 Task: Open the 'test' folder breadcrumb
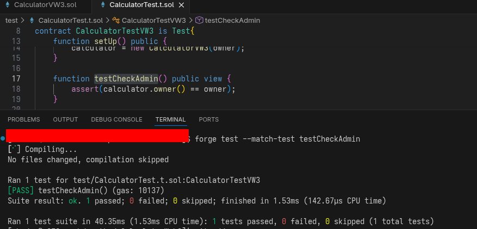coord(11,21)
